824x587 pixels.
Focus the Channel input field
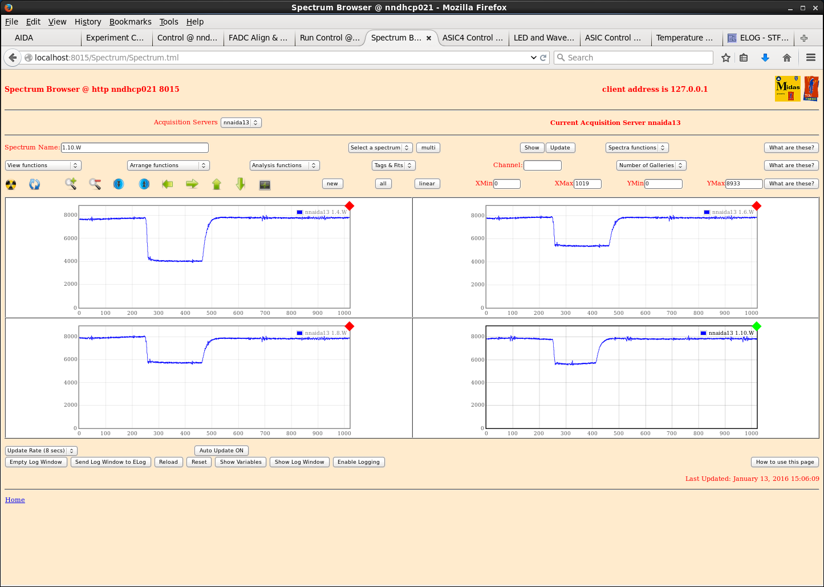pos(542,165)
